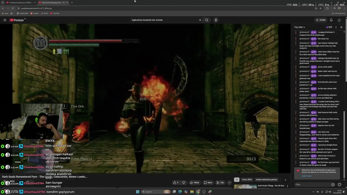Bookmark this page with star icon
Image resolution: width=347 pixels, height=195 pixels.
click(x=320, y=8)
